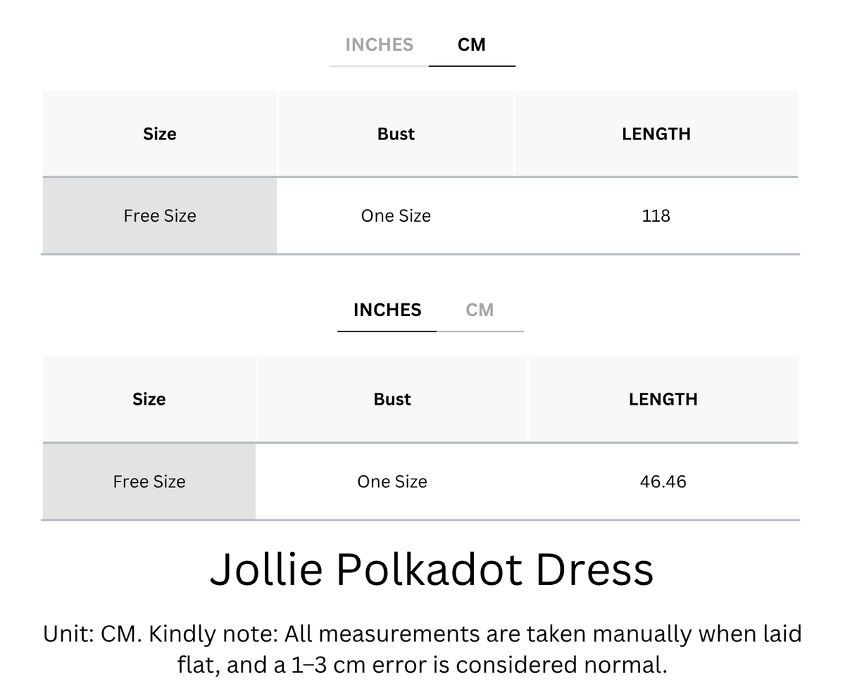Click One Size cell in top table
The width and height of the screenshot is (845, 699).
tap(396, 215)
